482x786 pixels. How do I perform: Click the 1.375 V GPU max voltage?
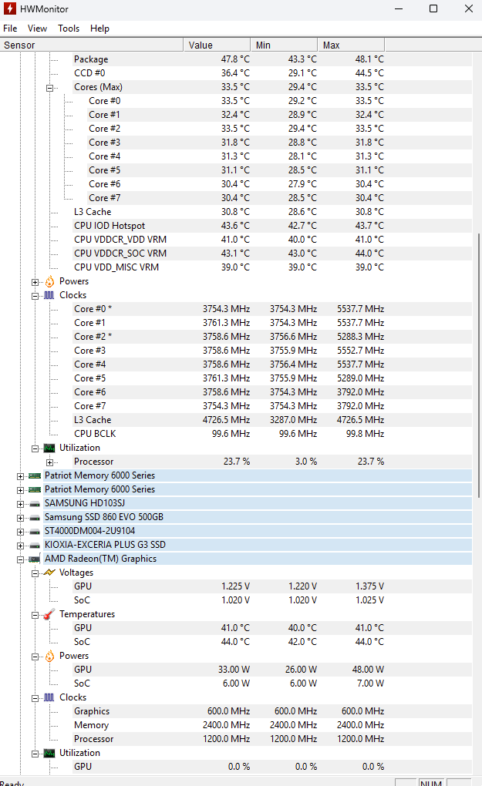point(369,586)
